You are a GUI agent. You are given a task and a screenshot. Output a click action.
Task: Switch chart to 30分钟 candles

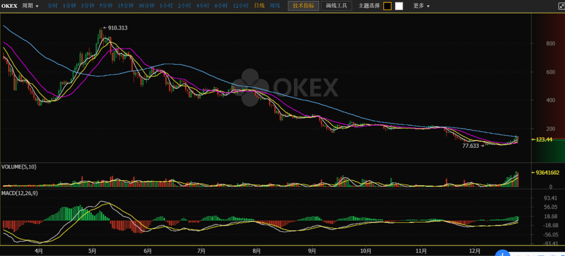(146, 6)
